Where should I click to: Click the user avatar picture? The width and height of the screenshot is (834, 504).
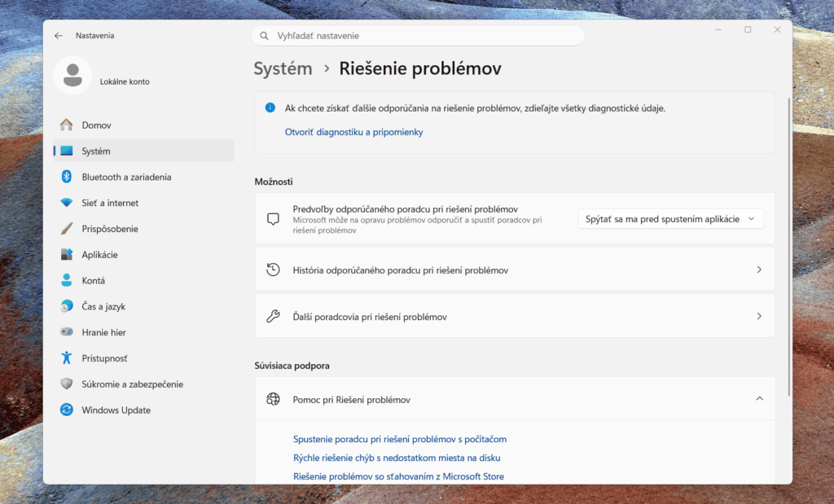tap(72, 76)
